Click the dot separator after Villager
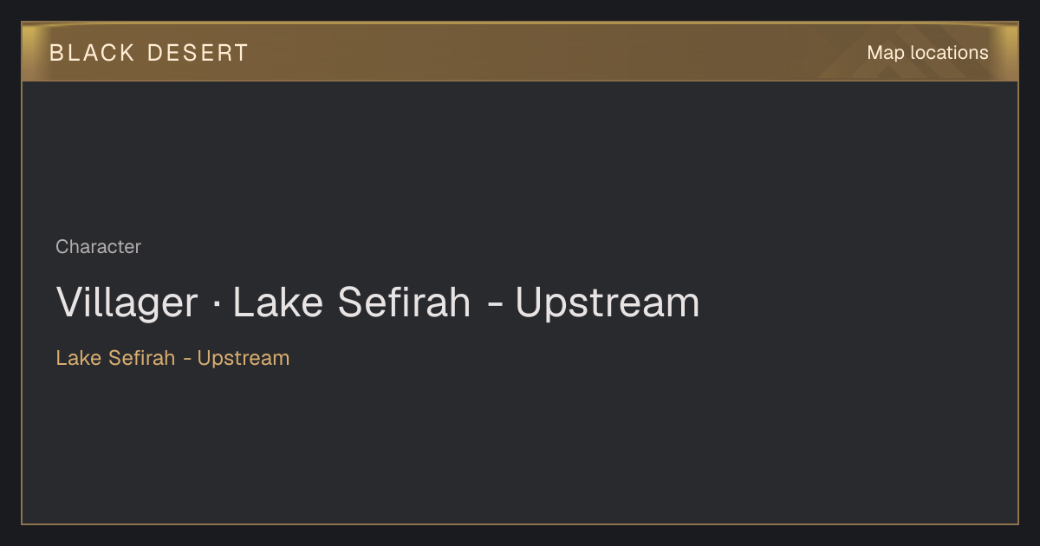 click(216, 305)
